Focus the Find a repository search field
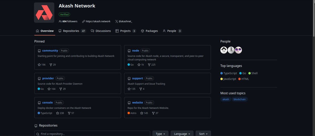The width and height of the screenshot is (315, 136). pyautogui.click(x=92, y=134)
